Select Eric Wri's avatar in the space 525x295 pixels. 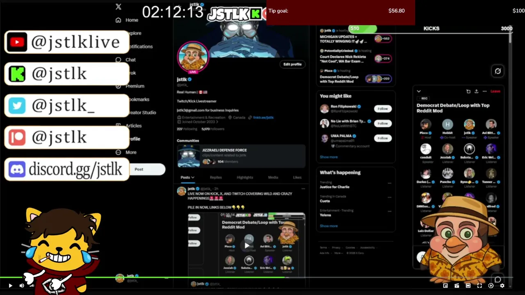491,149
